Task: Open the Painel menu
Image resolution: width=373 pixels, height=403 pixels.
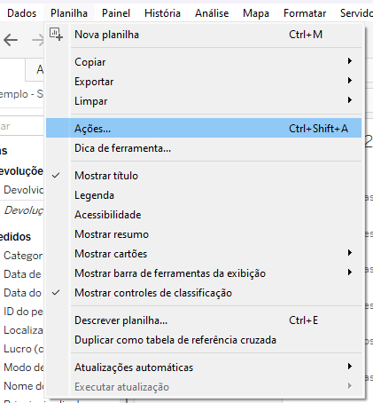Action: [x=116, y=13]
